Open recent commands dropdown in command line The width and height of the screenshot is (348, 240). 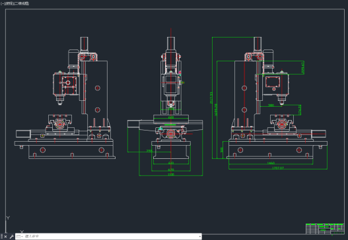point(20,237)
